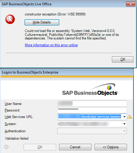This screenshot has height=153, width=137.
Task: Click the System combo box field
Action: 92,124
